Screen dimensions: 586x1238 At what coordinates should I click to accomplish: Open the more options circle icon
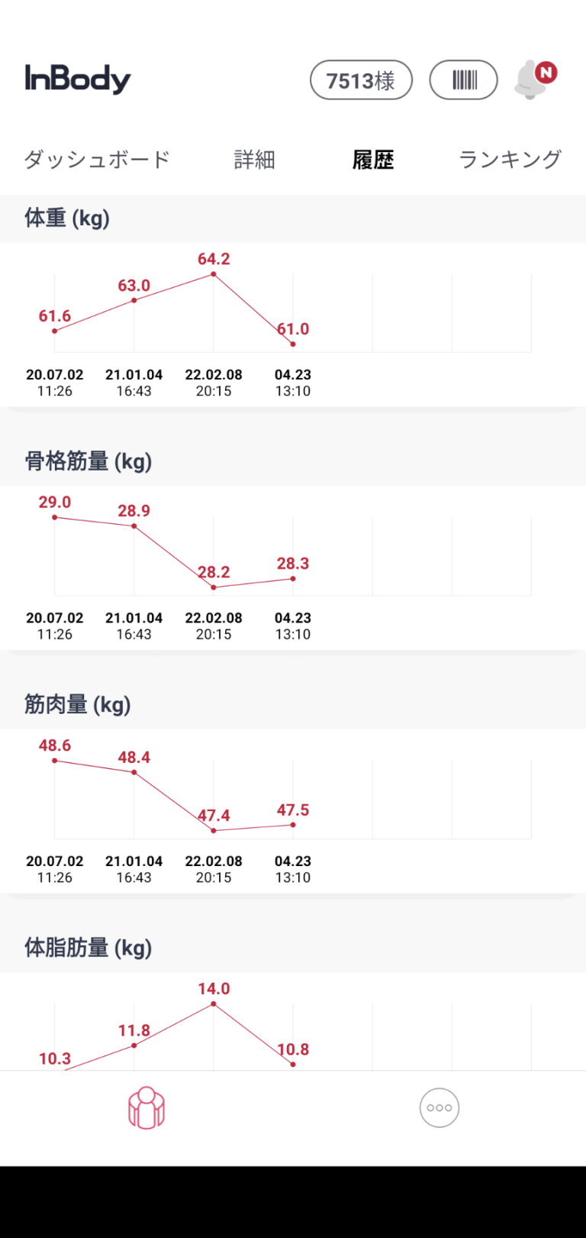click(x=439, y=1108)
